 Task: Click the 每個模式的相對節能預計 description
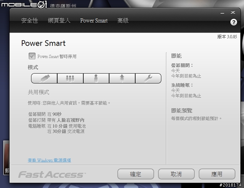(196, 119)
